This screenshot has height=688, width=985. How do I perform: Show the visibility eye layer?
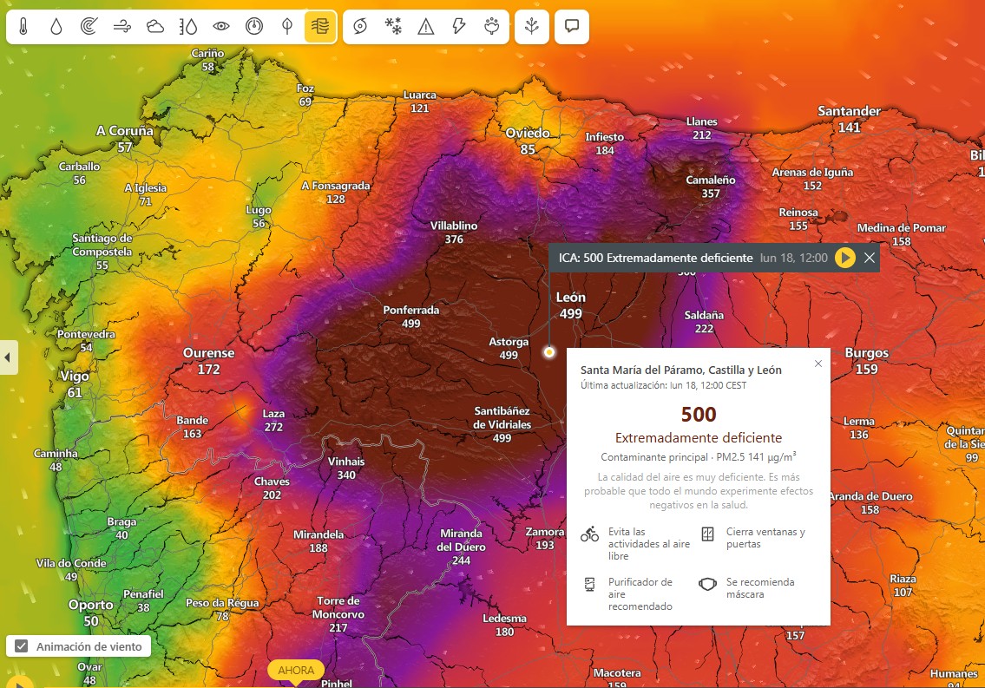coord(221,27)
